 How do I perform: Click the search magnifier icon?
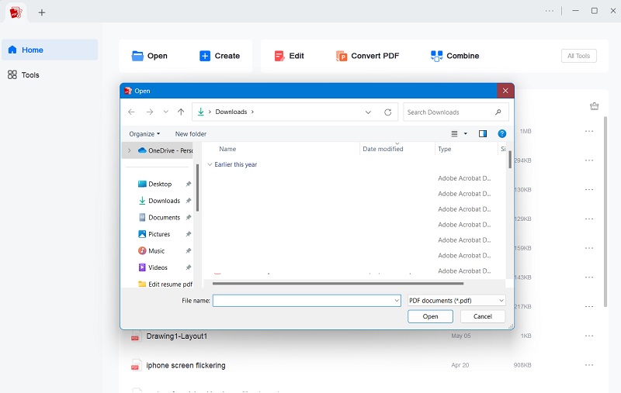click(x=498, y=112)
